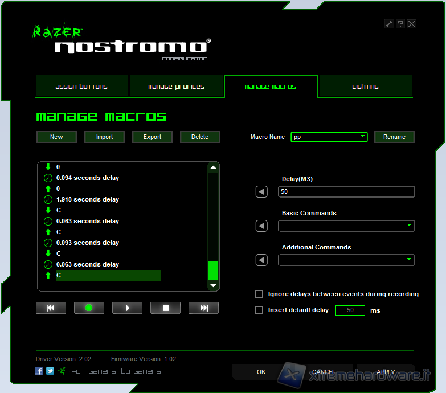Skip to the last macro event
This screenshot has height=393, width=446.
(x=203, y=308)
